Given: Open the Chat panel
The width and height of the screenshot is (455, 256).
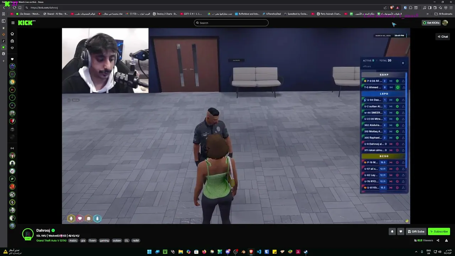Looking at the screenshot, I should click(x=443, y=37).
